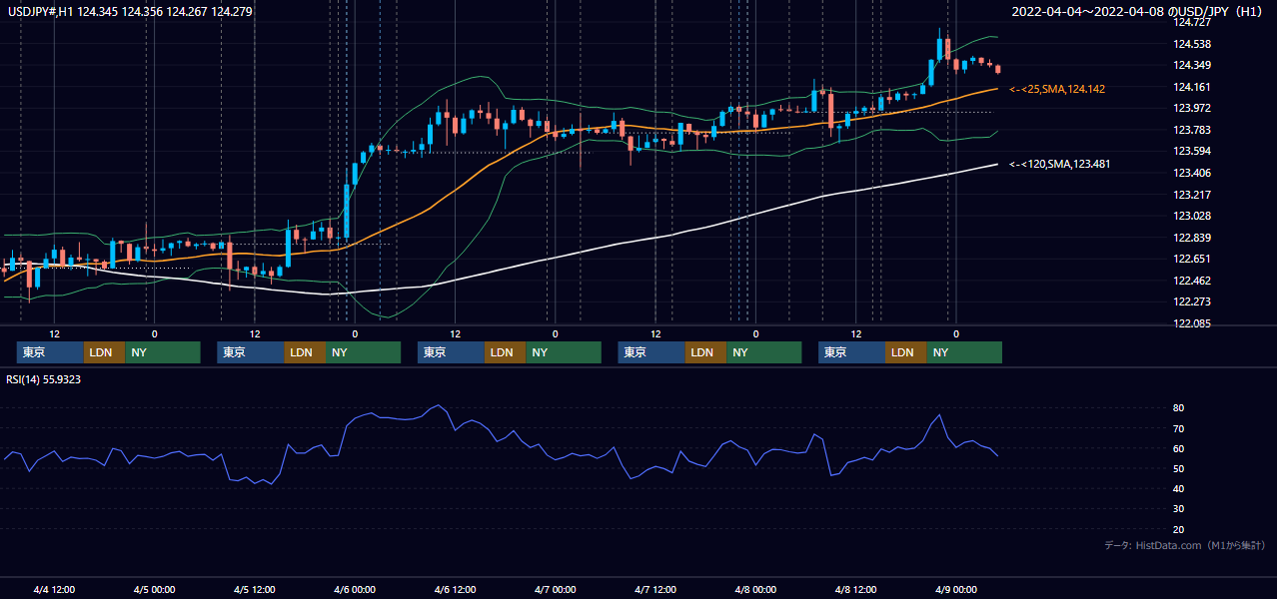Select the 4/6 12:00 date axis label

455,589
